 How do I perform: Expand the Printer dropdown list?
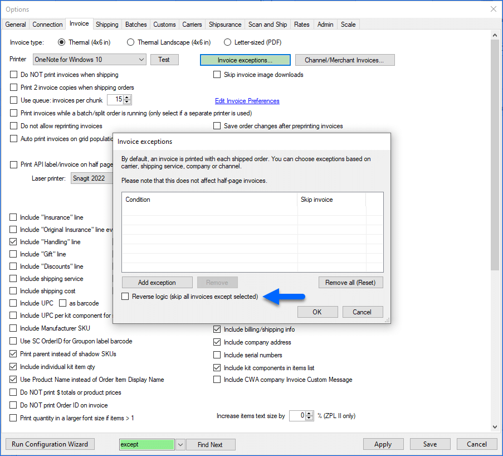141,60
